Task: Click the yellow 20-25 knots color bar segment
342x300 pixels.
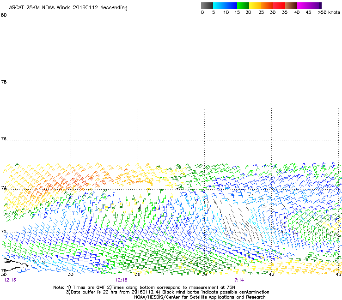Action: click(x=255, y=6)
